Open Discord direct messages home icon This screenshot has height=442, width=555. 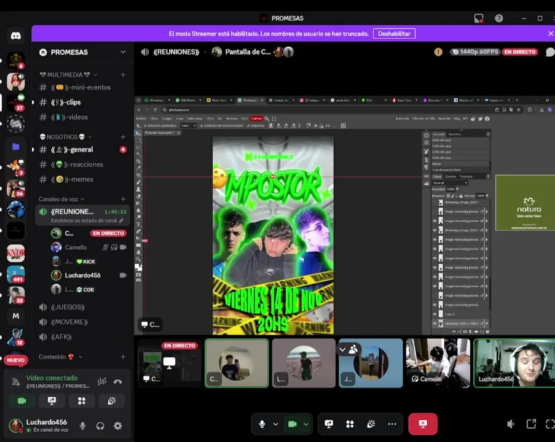pos(15,36)
